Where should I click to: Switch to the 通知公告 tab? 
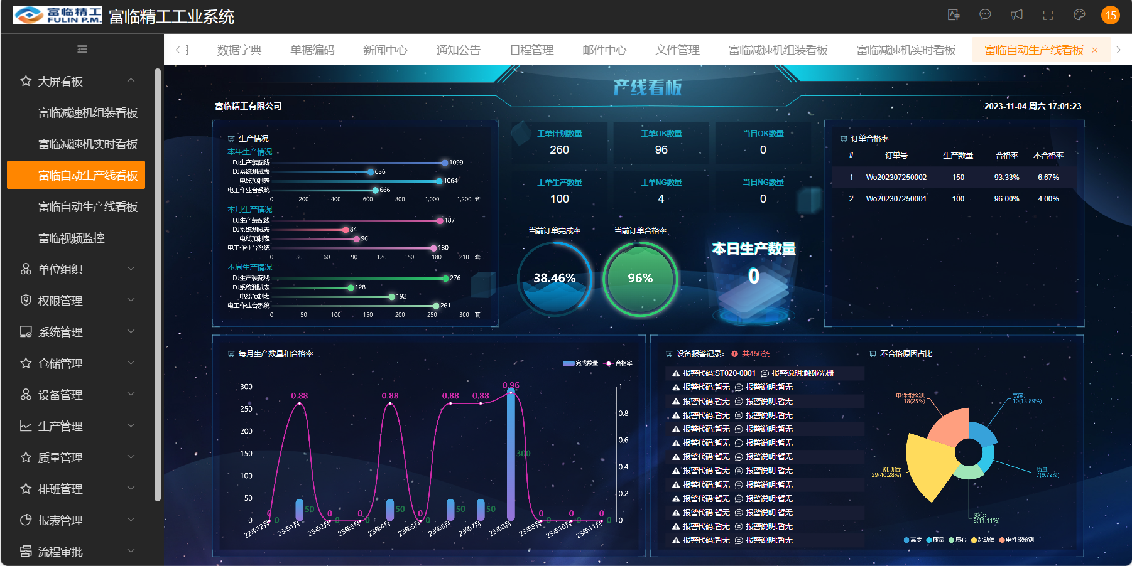pos(459,50)
